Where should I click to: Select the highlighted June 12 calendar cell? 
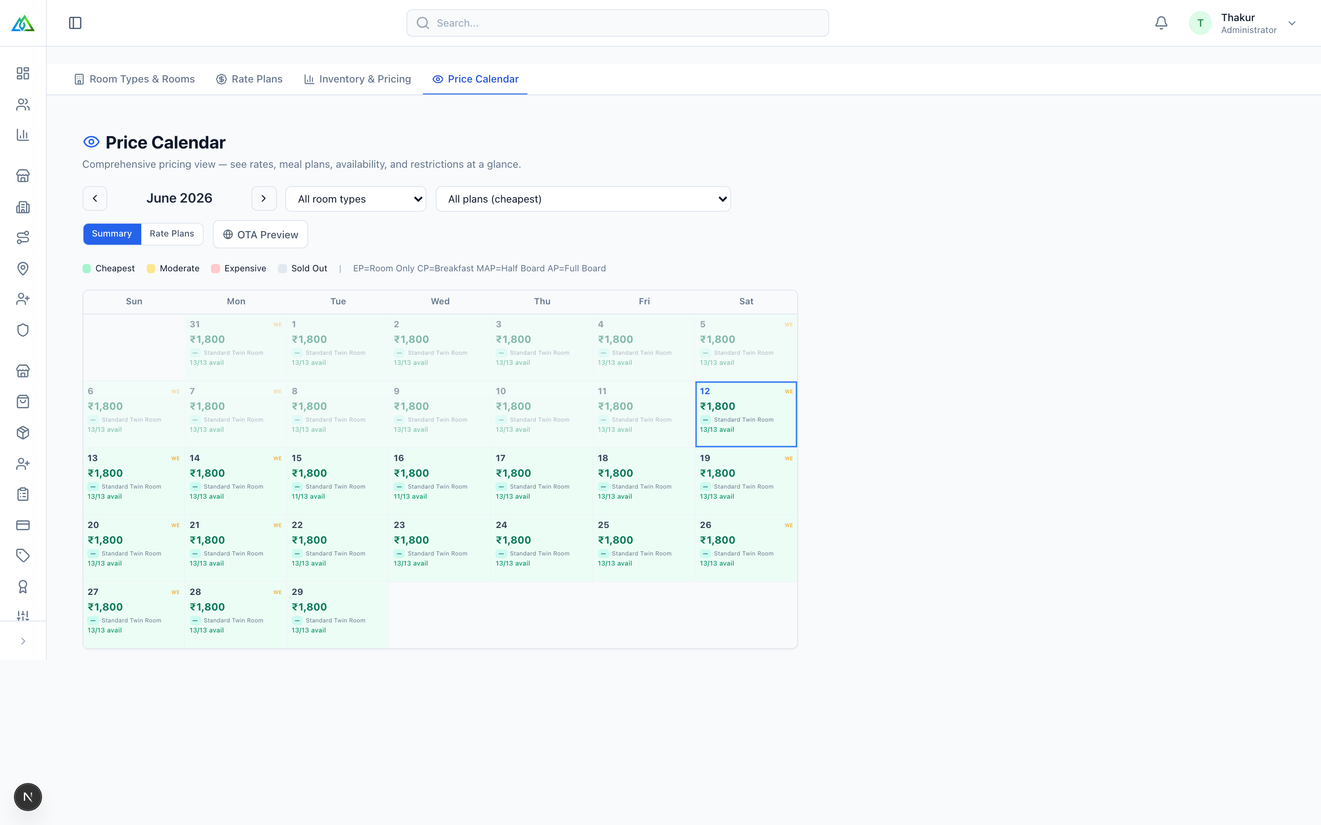[746, 414]
